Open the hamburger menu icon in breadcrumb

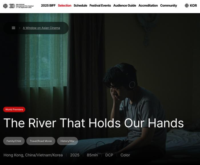coord(13,28)
